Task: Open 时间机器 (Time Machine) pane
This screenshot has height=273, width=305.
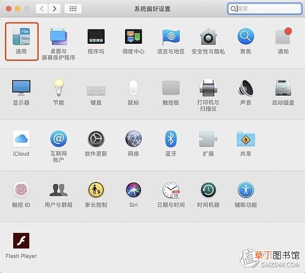Action: pyautogui.click(x=208, y=195)
